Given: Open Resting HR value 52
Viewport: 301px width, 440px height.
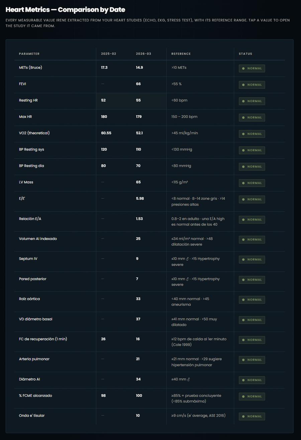Looking at the screenshot, I should [x=103, y=101].
